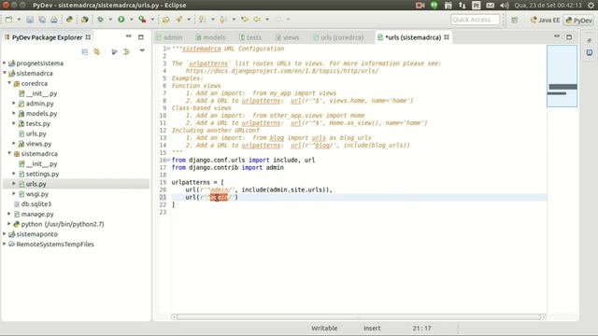Expand python (/usr/bin/python2.7) interpreter node
598x336 pixels.
coord(9,224)
